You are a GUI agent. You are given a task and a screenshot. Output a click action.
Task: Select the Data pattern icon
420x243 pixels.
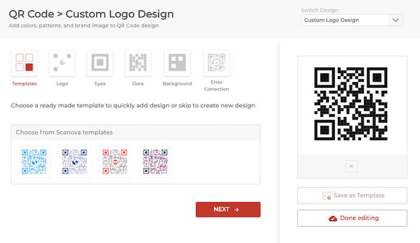pyautogui.click(x=138, y=63)
